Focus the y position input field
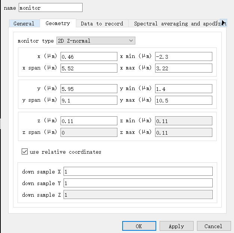 click(x=89, y=89)
